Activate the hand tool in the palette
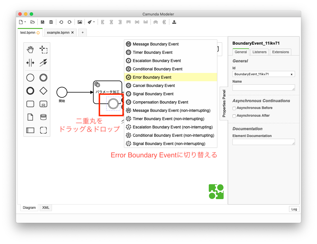Viewport: 317px width, 244px height. tap(30, 49)
